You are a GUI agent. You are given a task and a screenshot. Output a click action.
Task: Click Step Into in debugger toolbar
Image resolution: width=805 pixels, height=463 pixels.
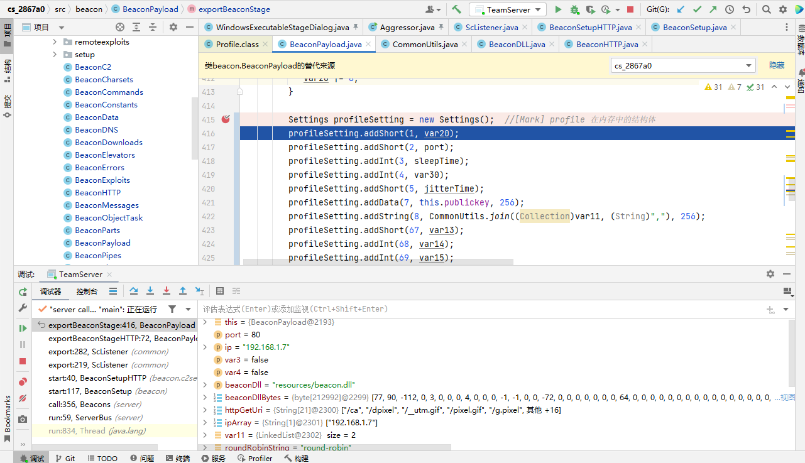(x=150, y=291)
